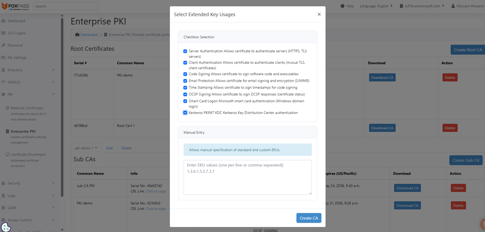Expand the Security sidebar menu

click(x=53, y=183)
